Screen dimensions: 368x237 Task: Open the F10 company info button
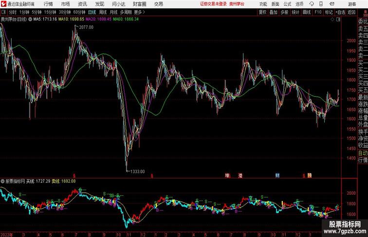point(318,12)
